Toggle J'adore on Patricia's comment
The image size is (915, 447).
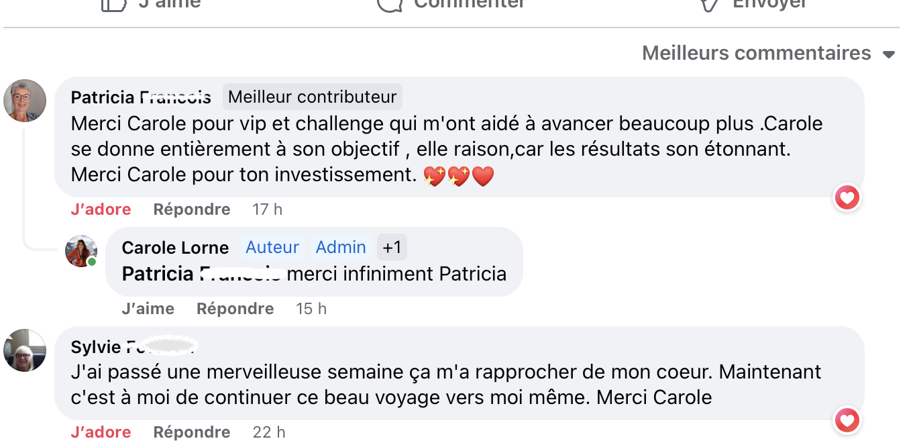101,209
